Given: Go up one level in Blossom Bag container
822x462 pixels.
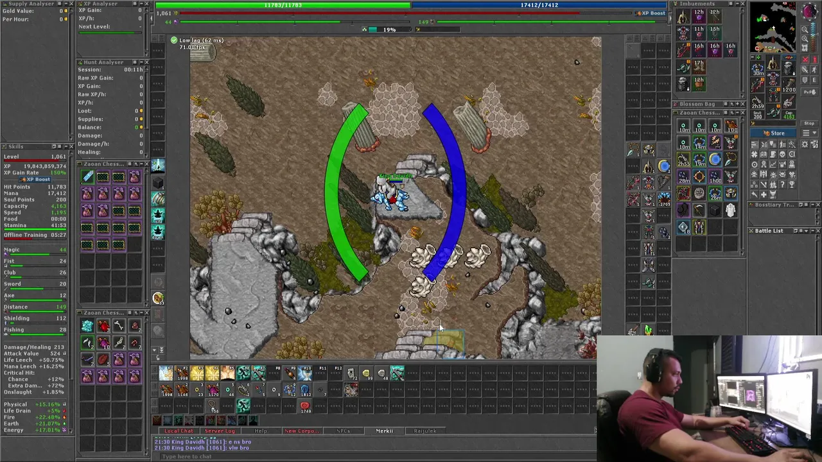Looking at the screenshot, I should click(x=732, y=104).
